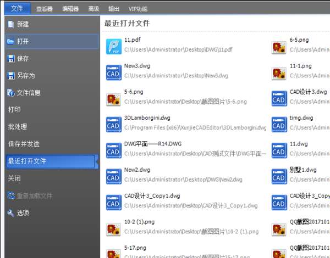Click the CAD icon of New3.dwg
330x258 pixels.
coord(114,72)
